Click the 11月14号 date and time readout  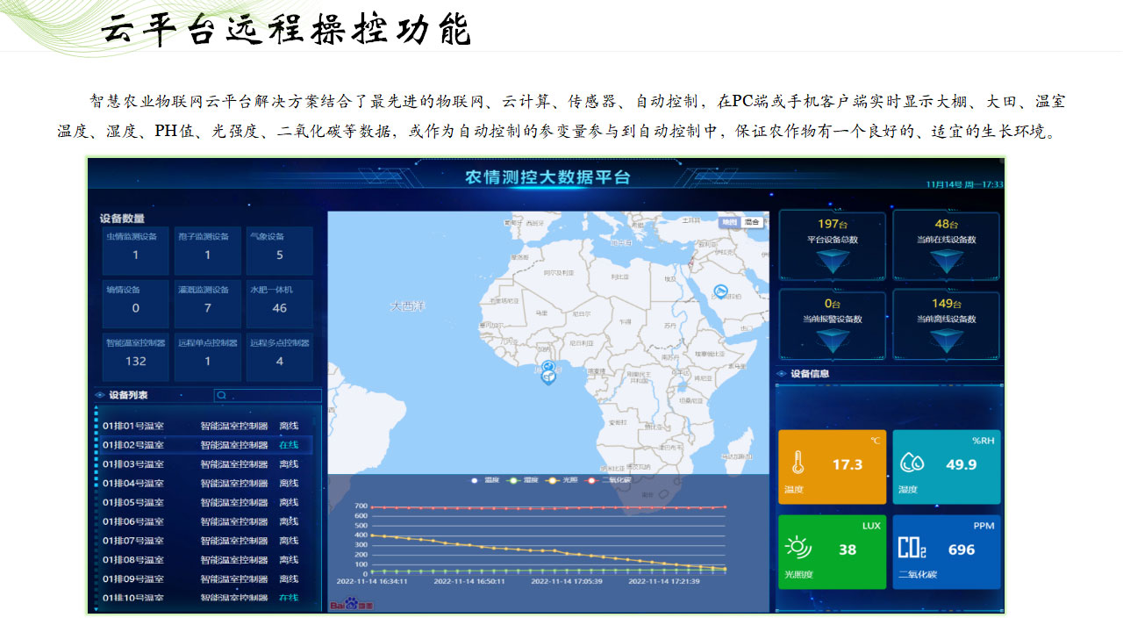(x=965, y=185)
